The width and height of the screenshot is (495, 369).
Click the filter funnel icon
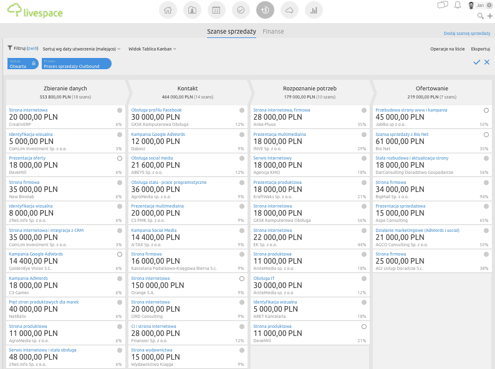point(10,48)
